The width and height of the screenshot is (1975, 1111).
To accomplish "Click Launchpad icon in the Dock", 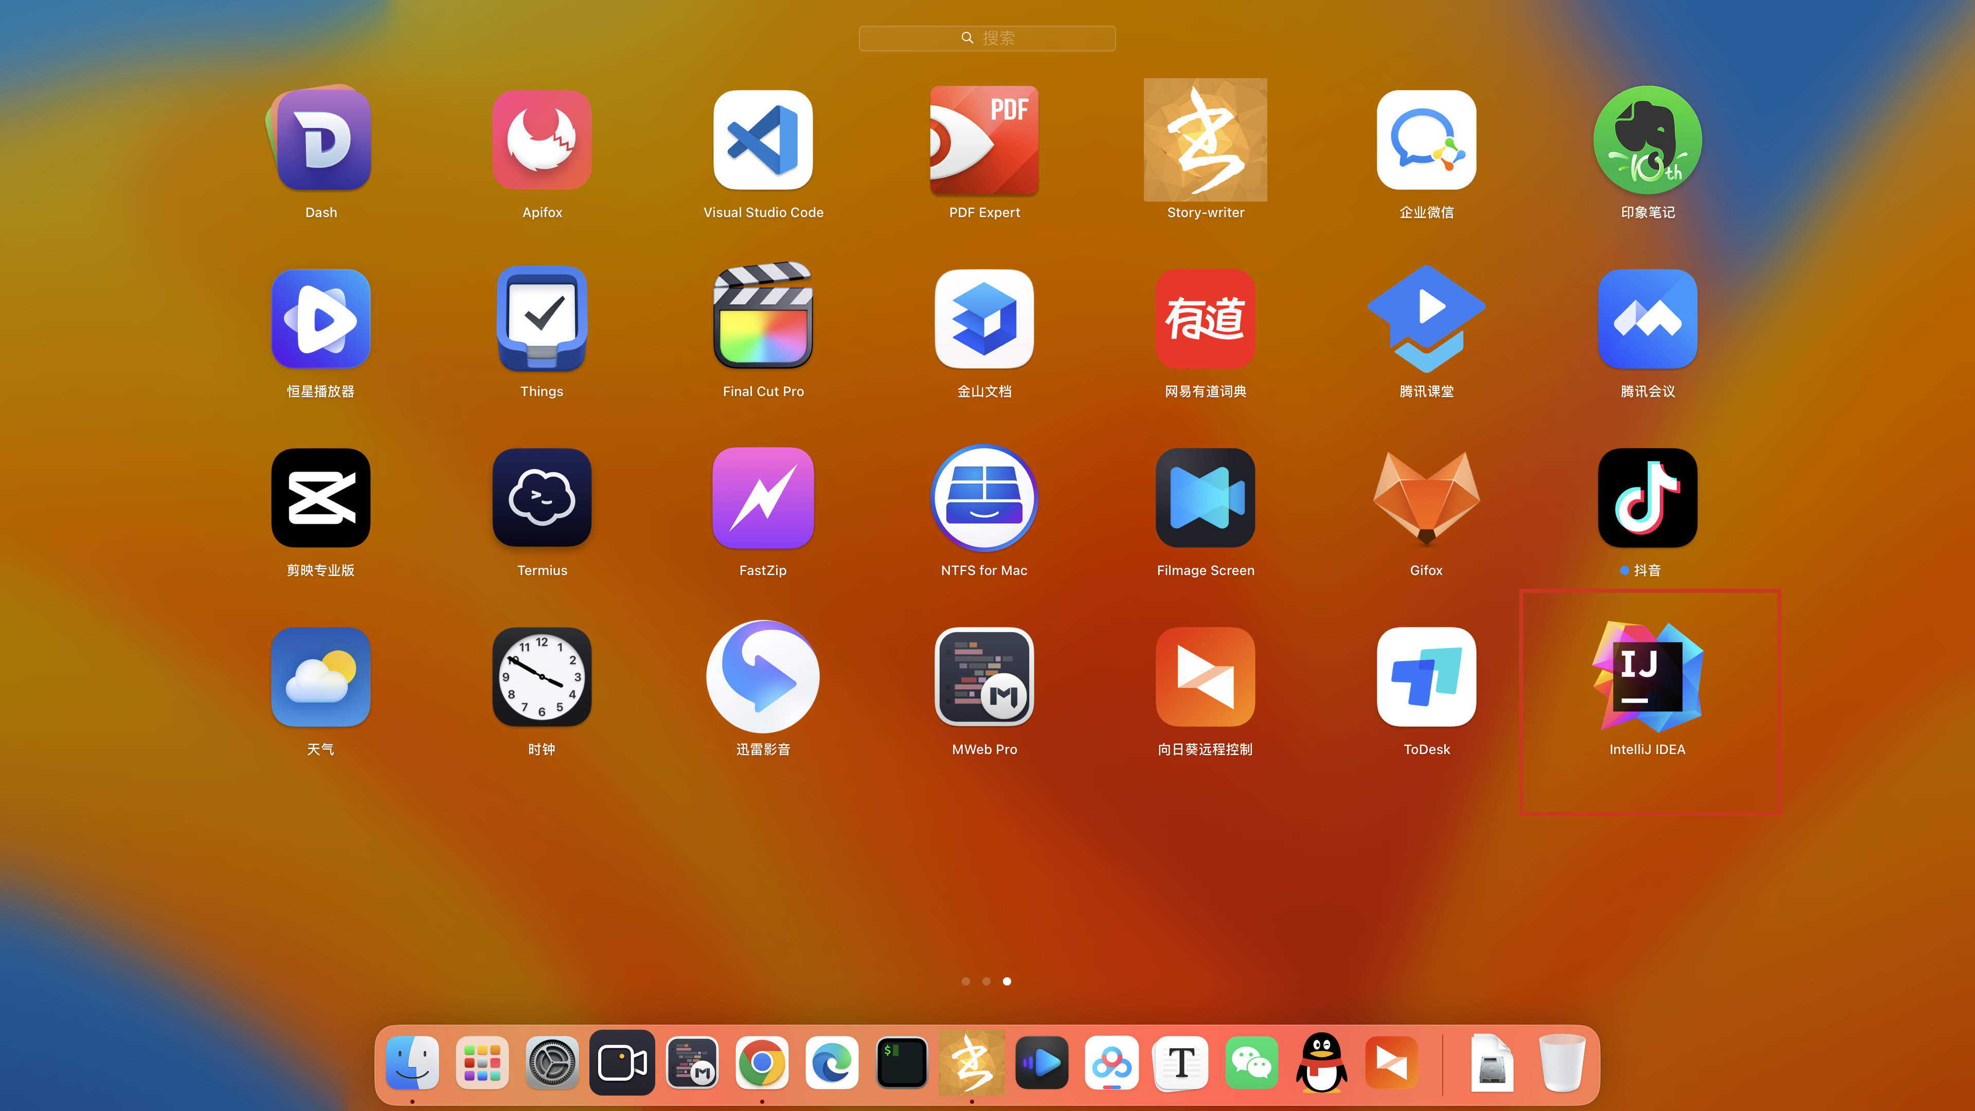I will pyautogui.click(x=482, y=1063).
